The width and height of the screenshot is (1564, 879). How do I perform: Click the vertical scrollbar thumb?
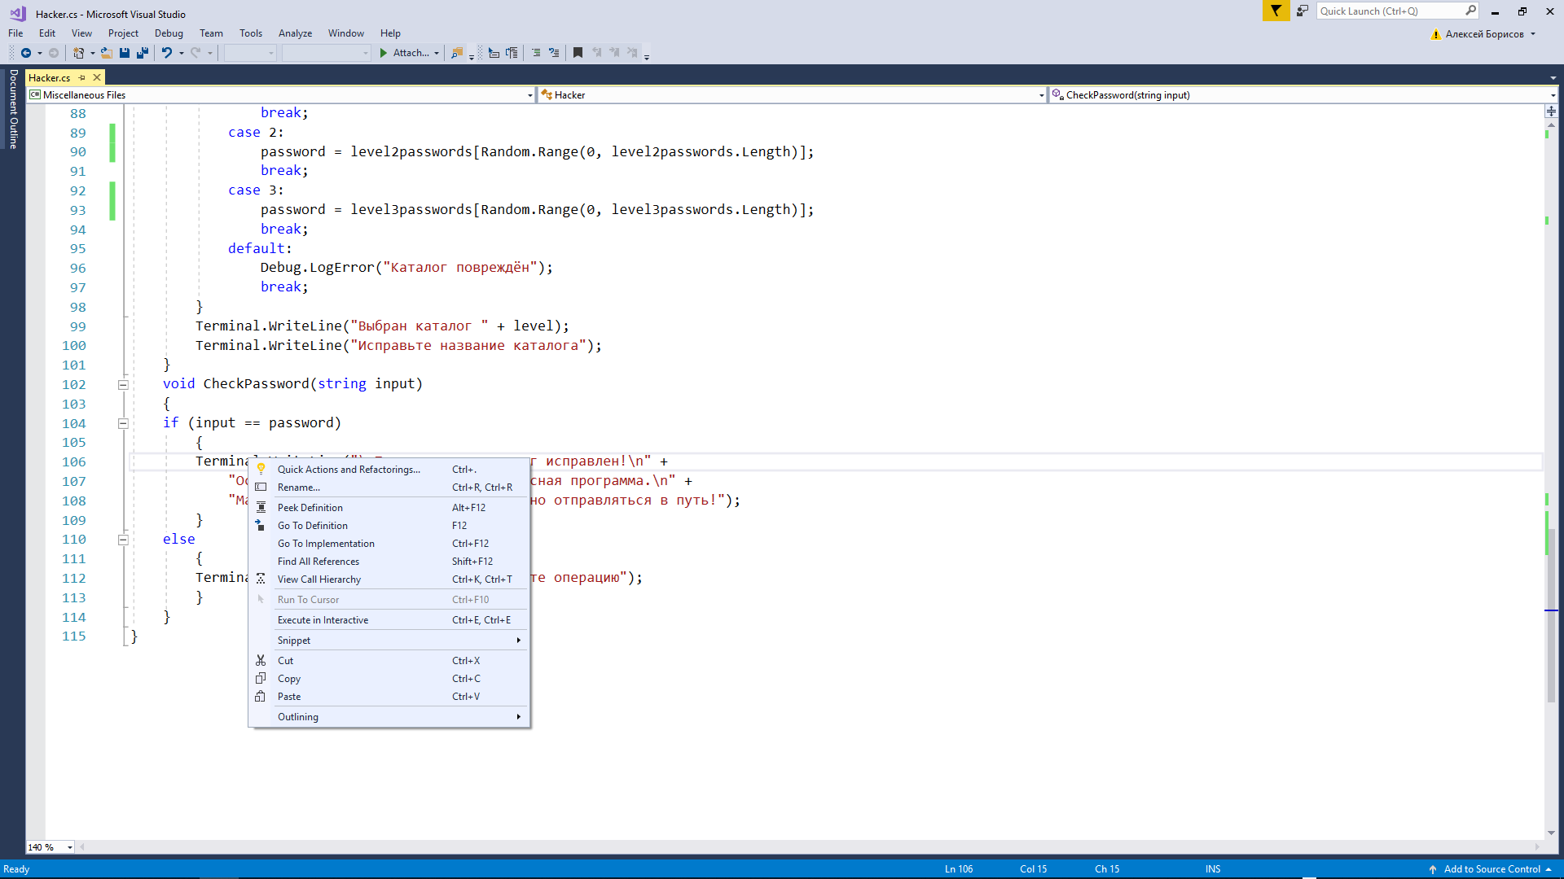(1551, 614)
